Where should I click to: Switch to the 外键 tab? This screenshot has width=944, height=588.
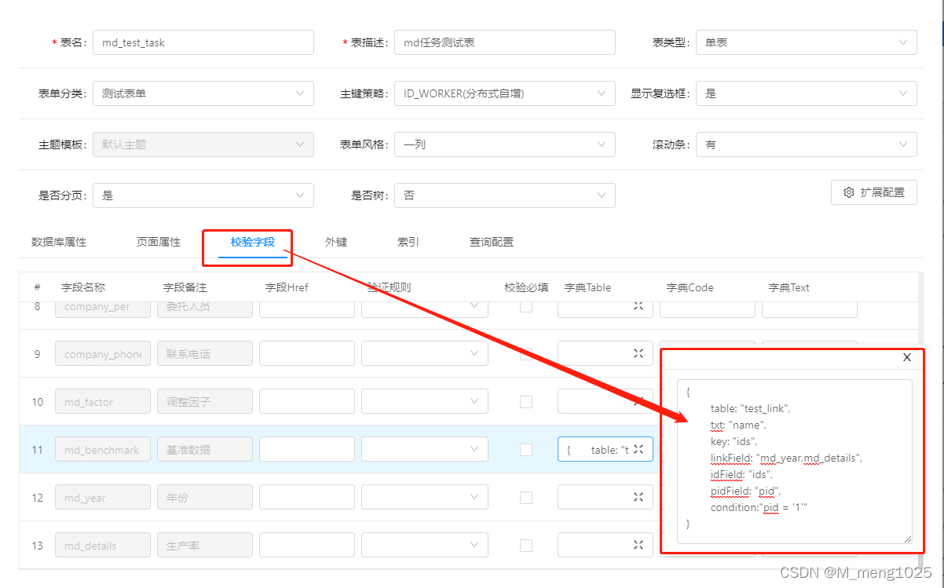[336, 242]
